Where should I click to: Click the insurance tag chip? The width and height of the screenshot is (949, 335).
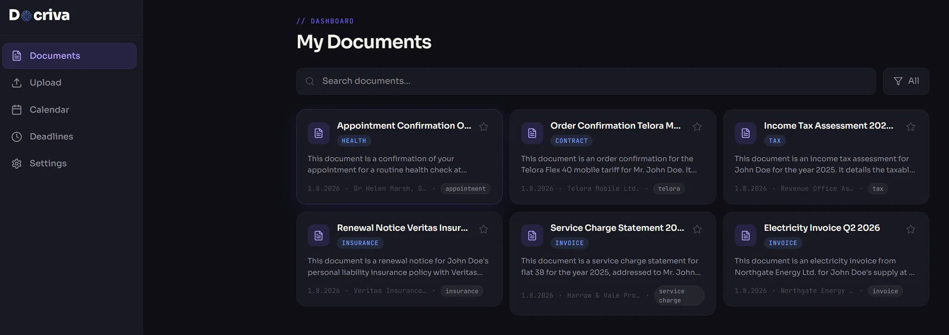[x=462, y=291]
